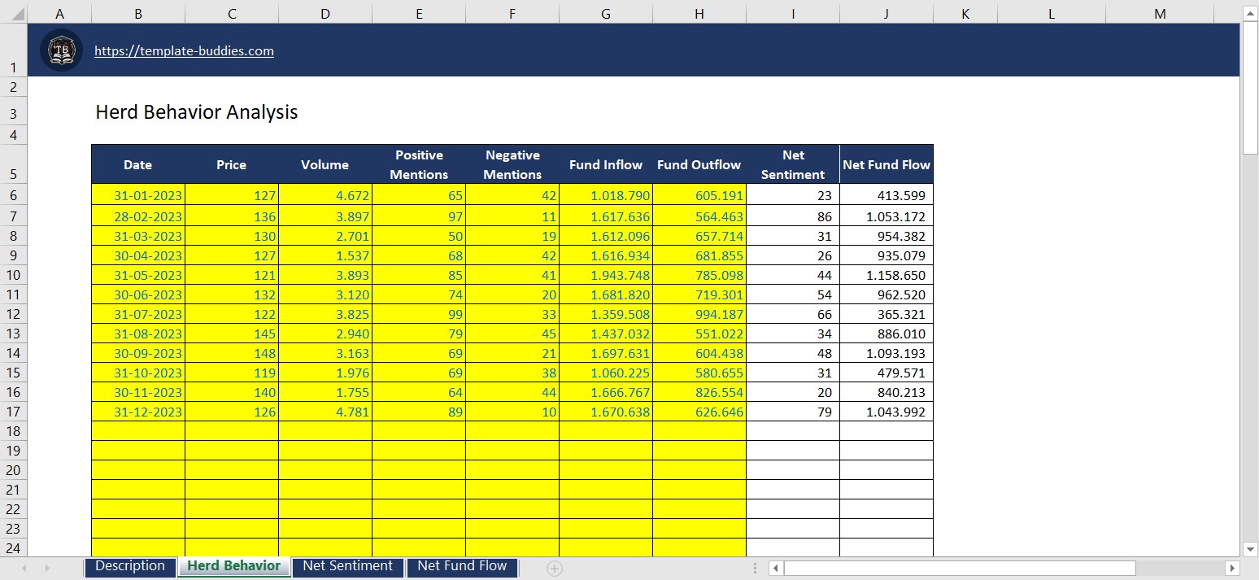The height and width of the screenshot is (580, 1259).
Task: Switch to the Description sheet tab
Action: click(129, 566)
